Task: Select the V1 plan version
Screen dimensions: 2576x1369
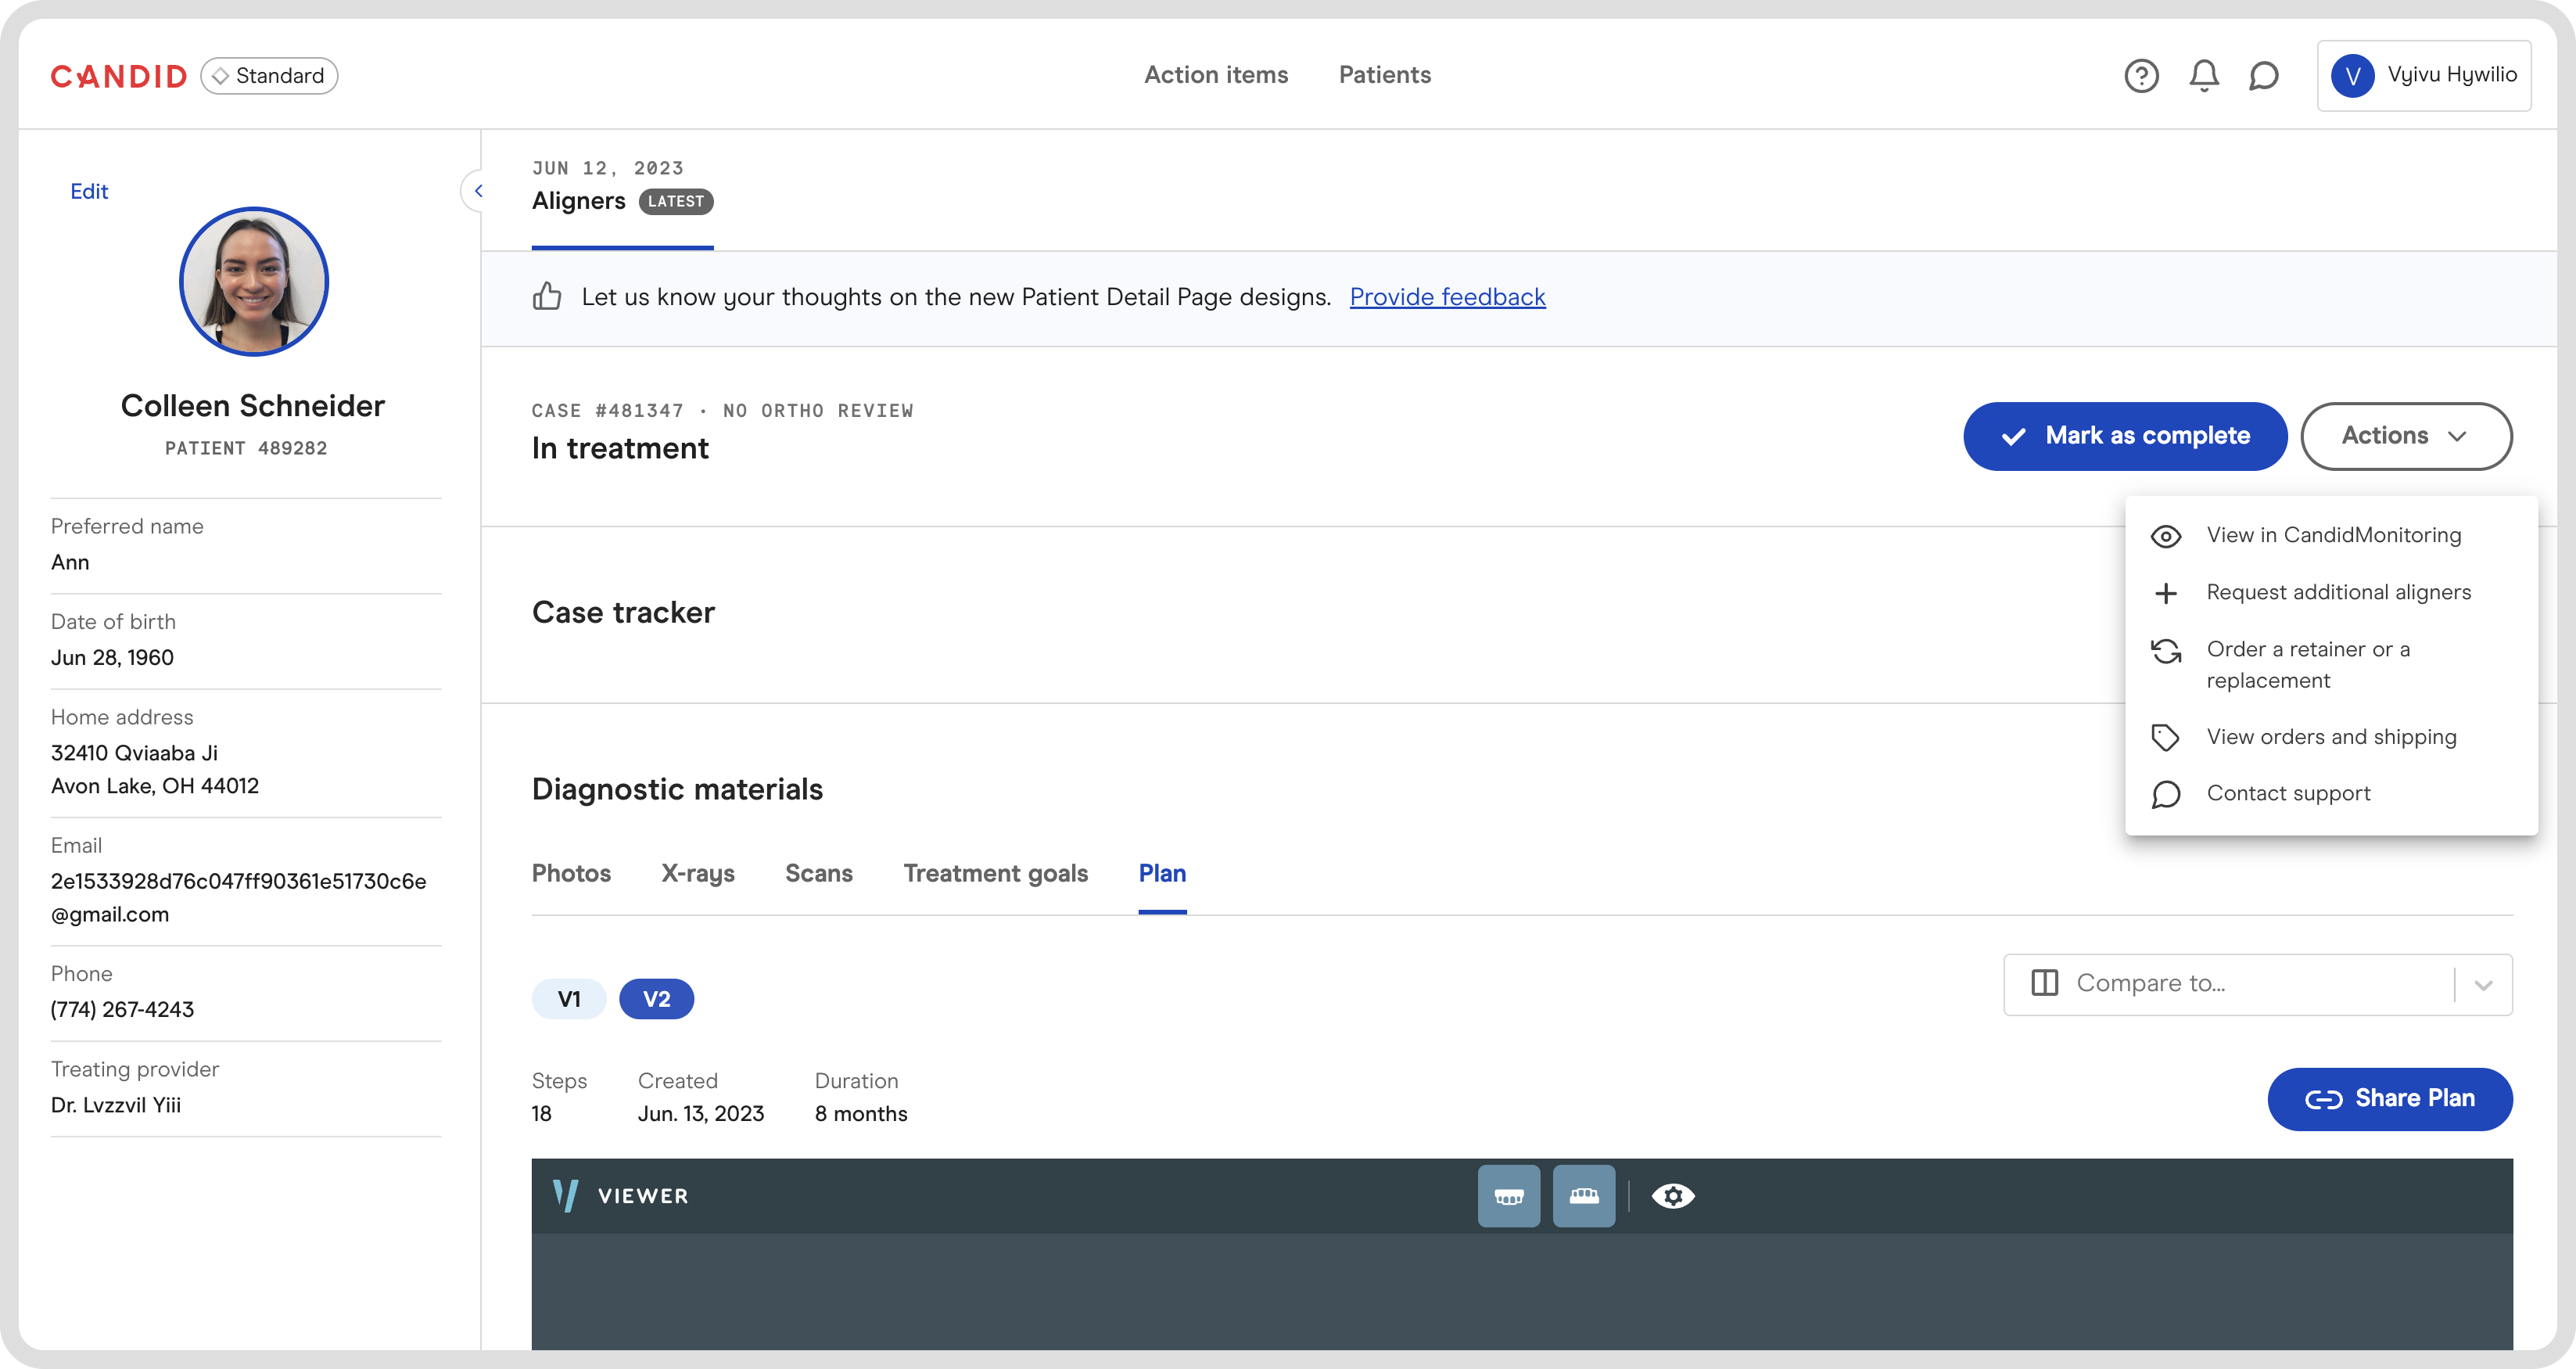Action: click(x=568, y=999)
